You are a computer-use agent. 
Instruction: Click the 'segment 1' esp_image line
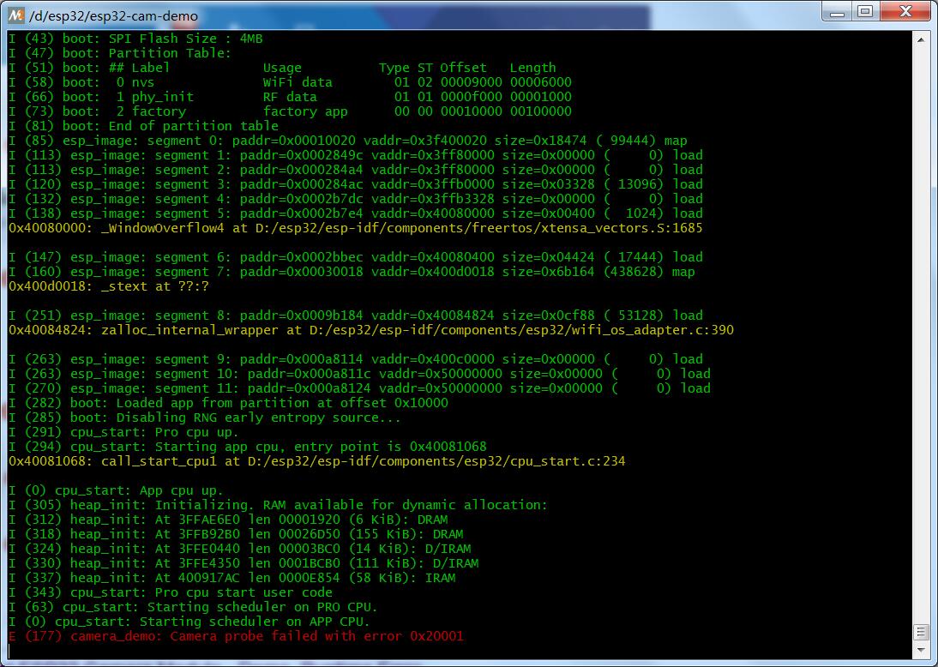pyautogui.click(x=355, y=155)
